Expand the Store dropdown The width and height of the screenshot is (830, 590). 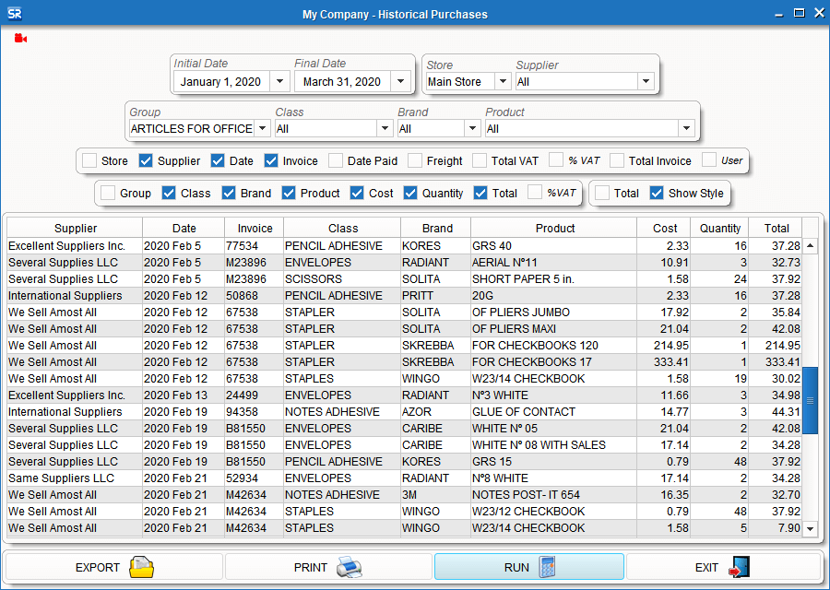(503, 81)
